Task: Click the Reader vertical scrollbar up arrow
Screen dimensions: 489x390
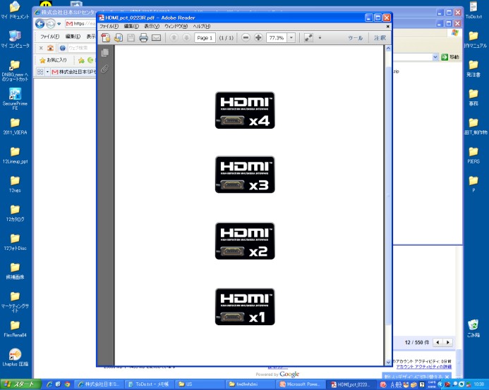Action: tap(388, 49)
